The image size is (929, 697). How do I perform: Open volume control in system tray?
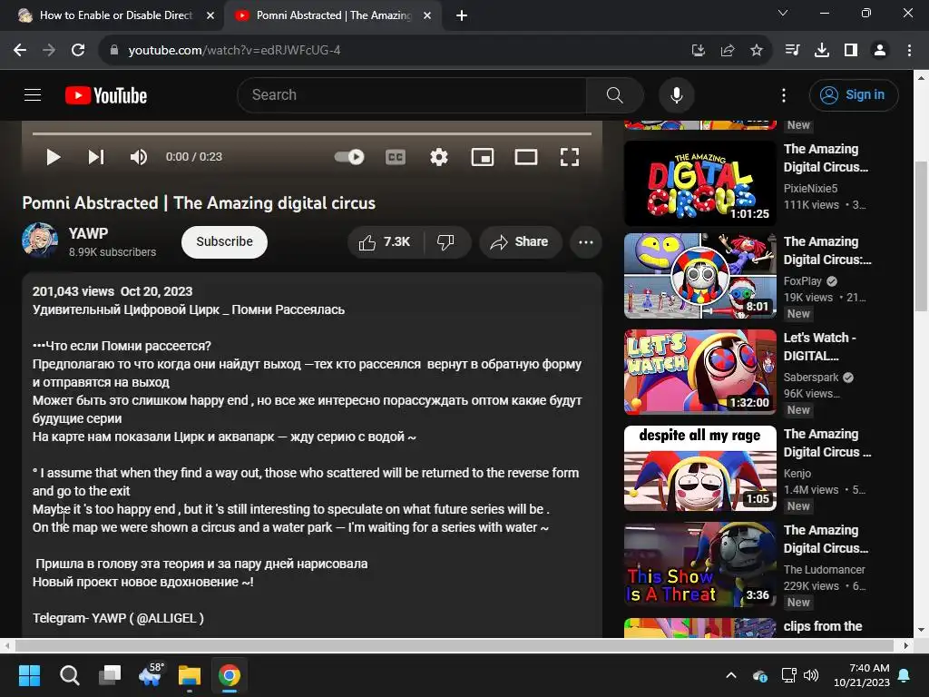pos(811,675)
